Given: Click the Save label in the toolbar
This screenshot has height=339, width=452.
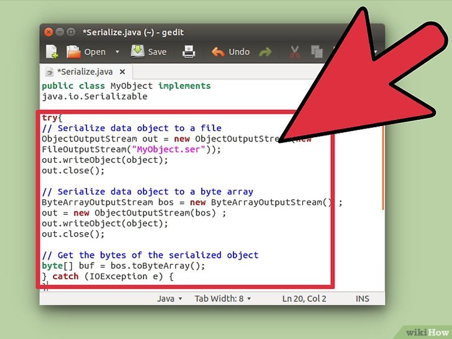Looking at the screenshot, I should click(157, 52).
